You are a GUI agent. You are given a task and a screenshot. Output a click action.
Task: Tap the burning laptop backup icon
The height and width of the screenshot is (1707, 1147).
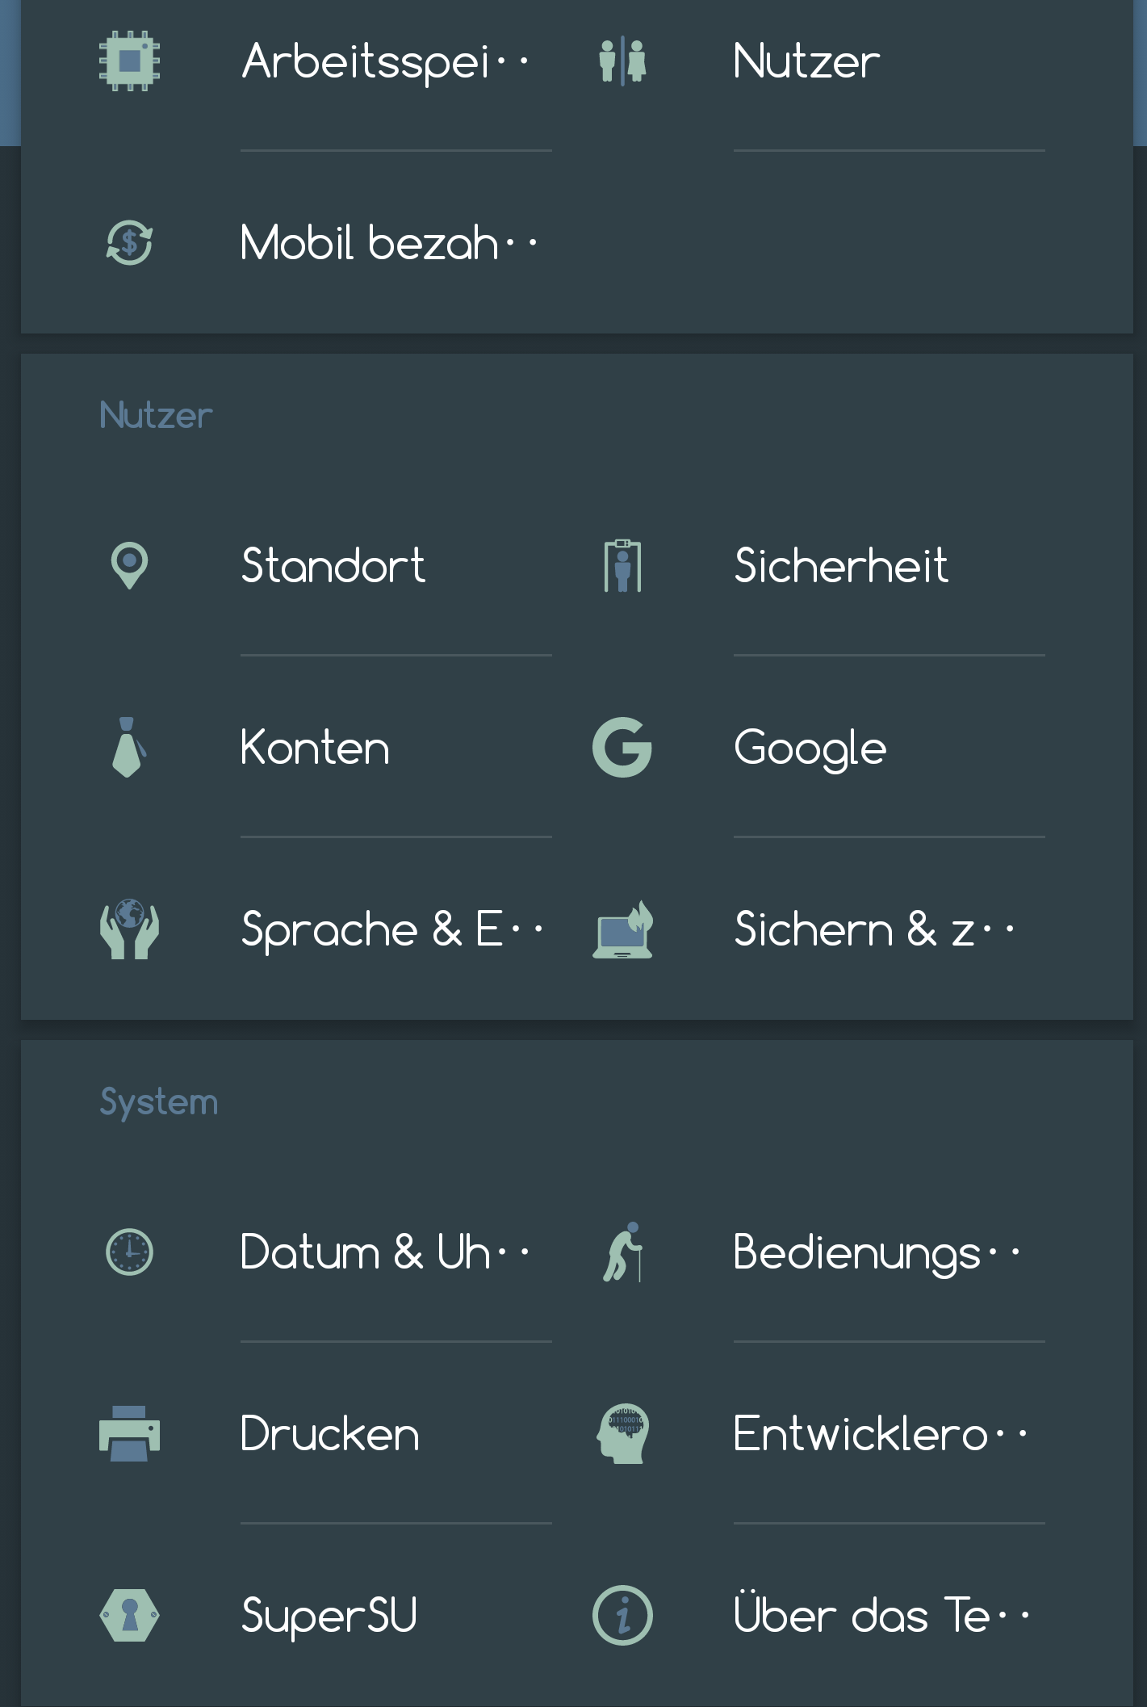[622, 929]
